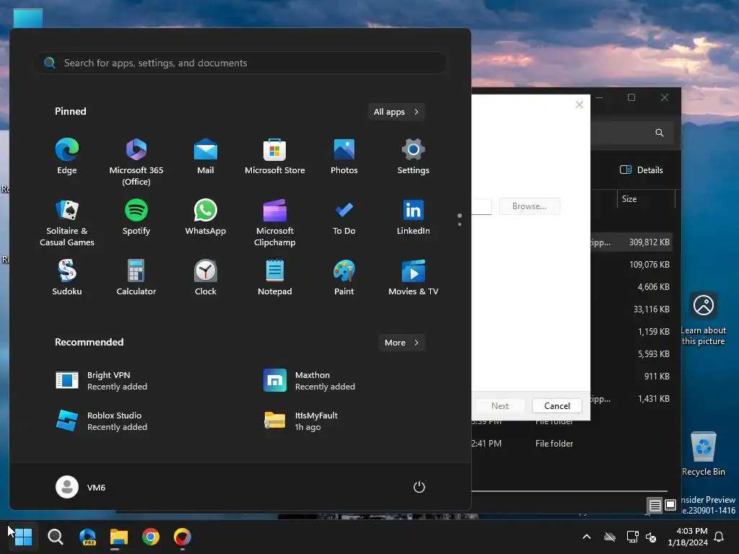Open the power options button
The image size is (739, 554).
[x=419, y=487]
